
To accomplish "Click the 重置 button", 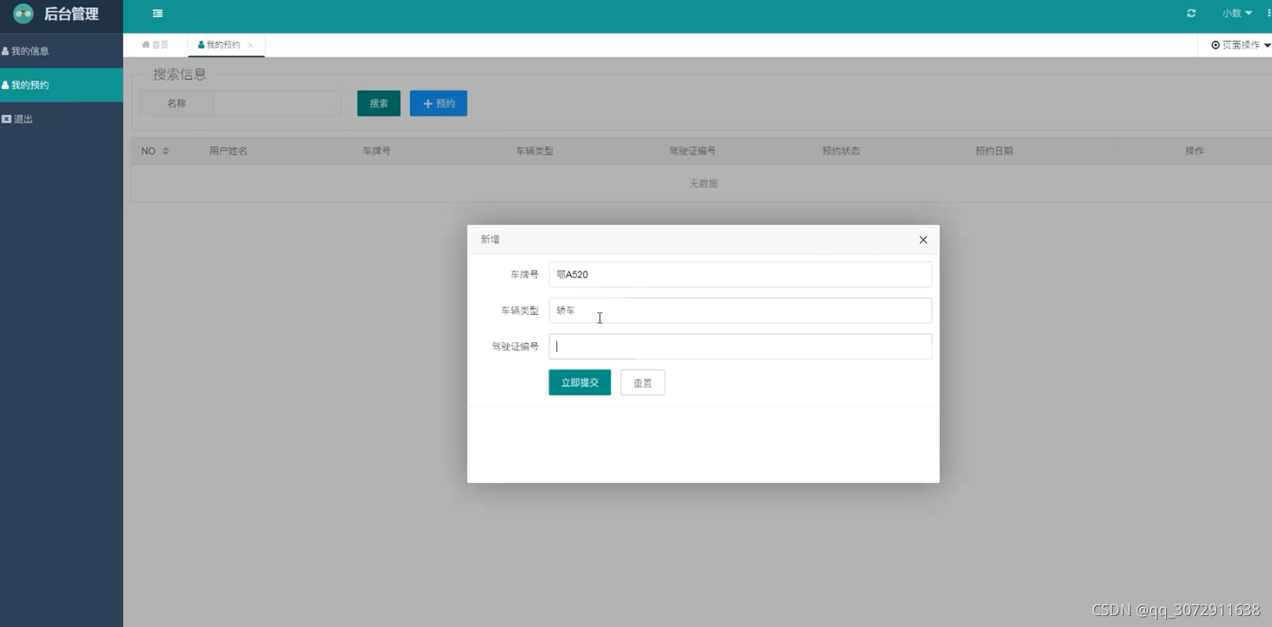I will coord(643,383).
